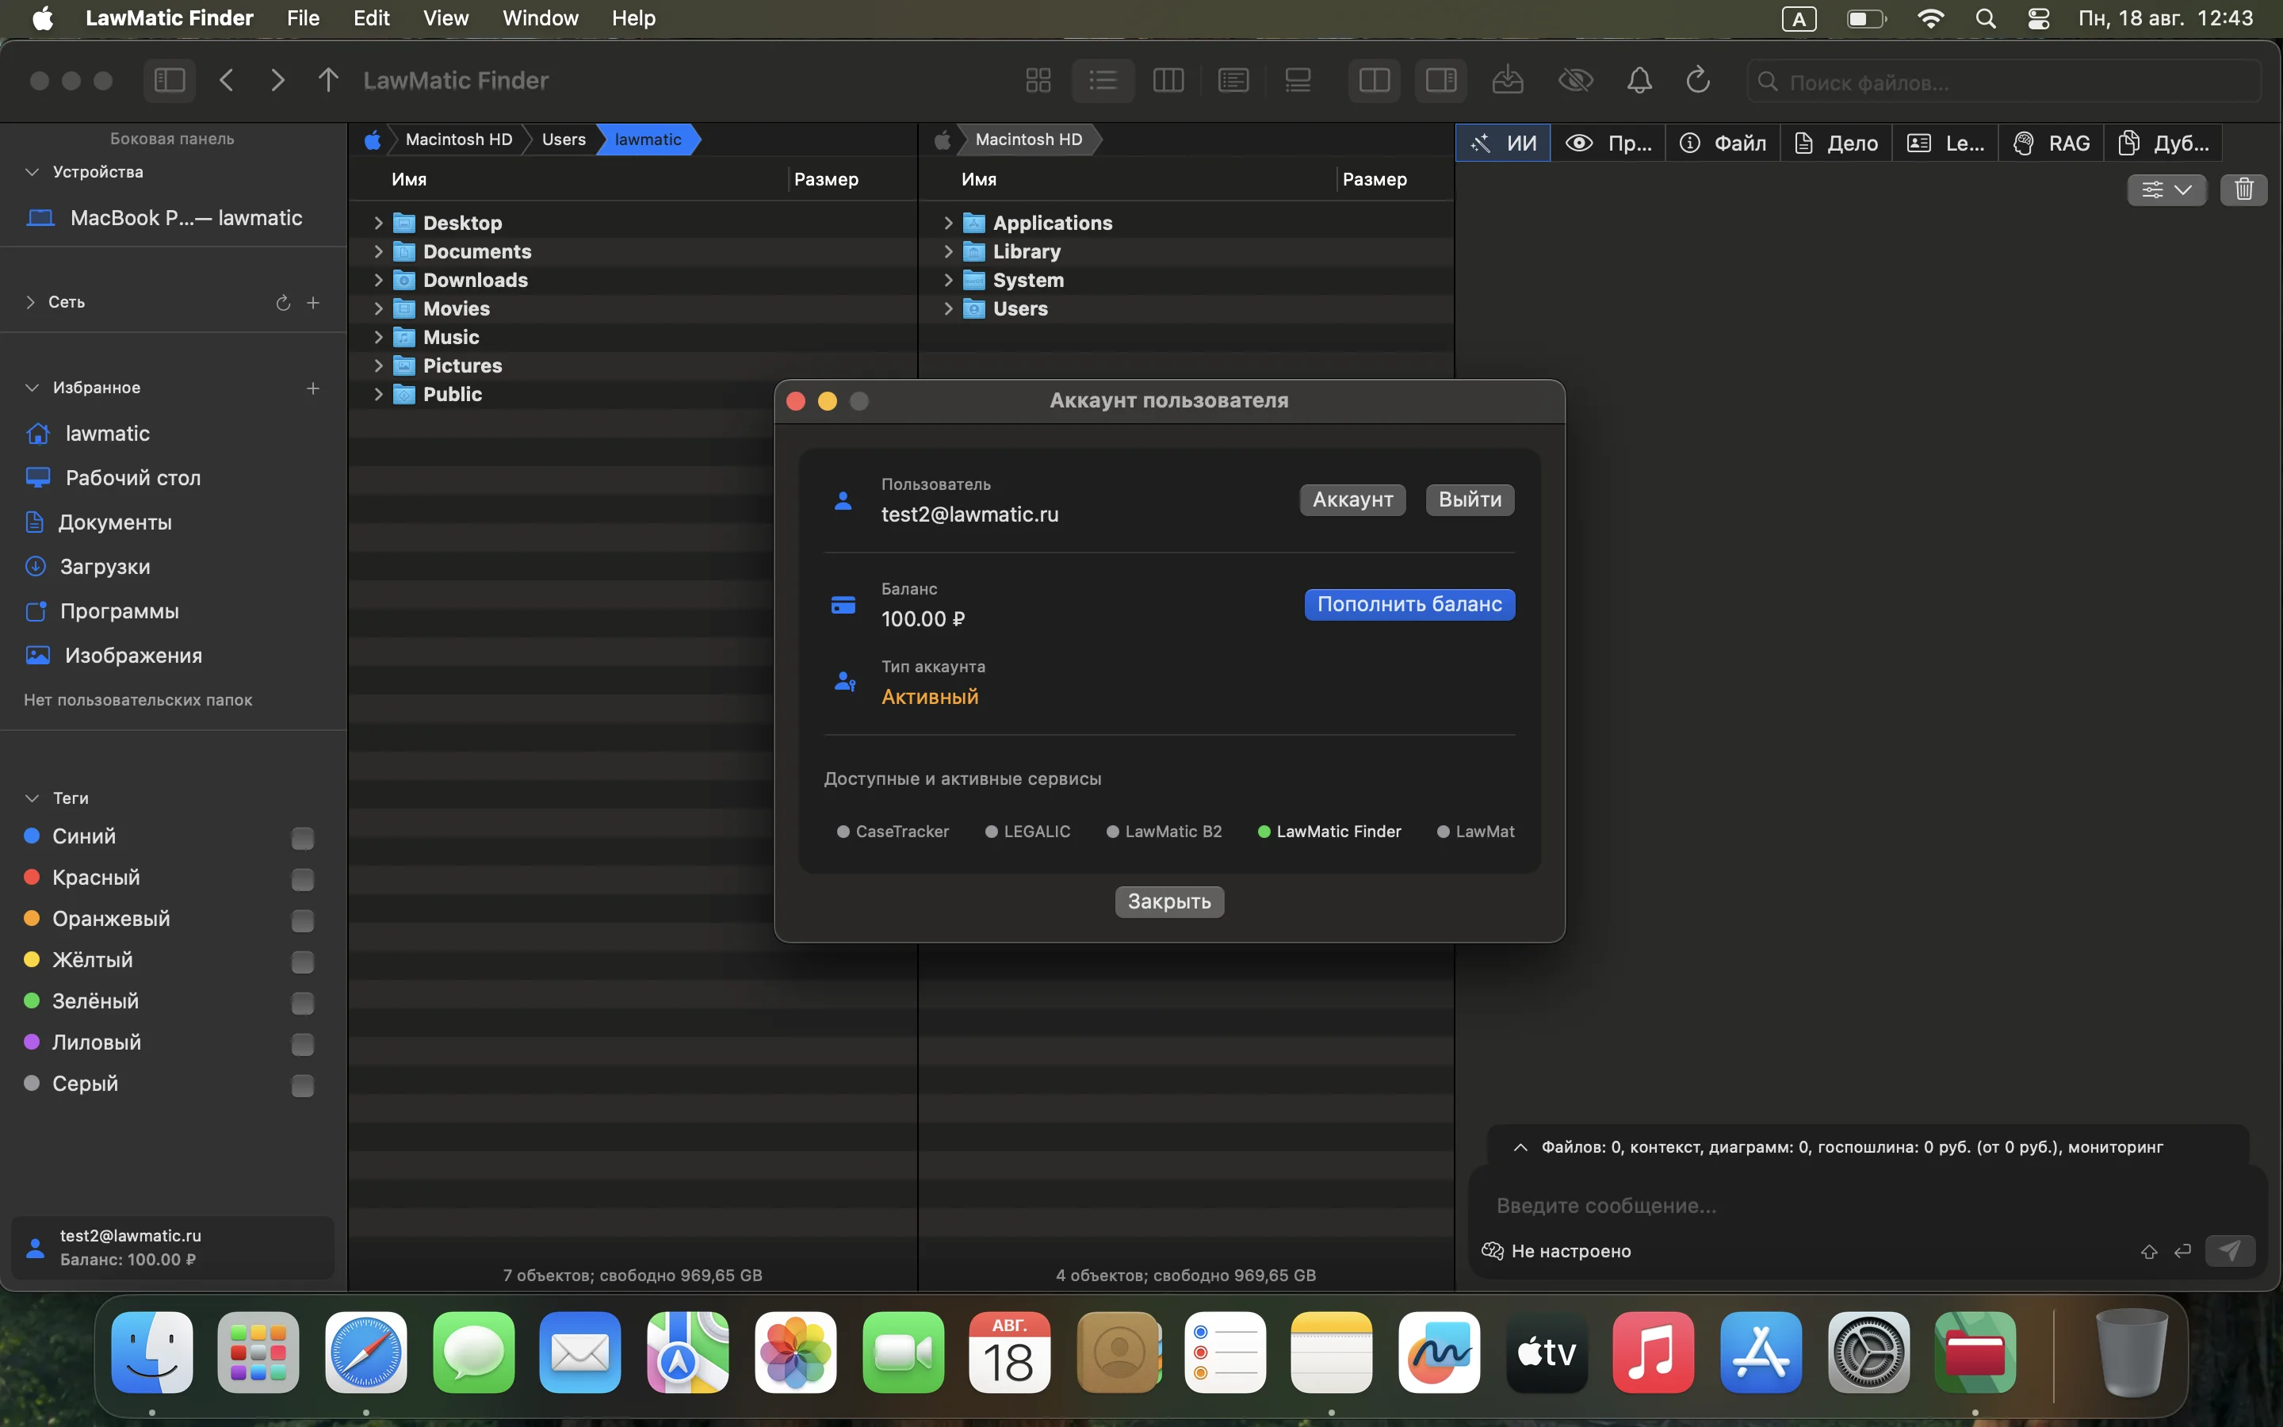Click the download tray toolbar icon
Screen dimensions: 2283x1427
tap(1508, 80)
